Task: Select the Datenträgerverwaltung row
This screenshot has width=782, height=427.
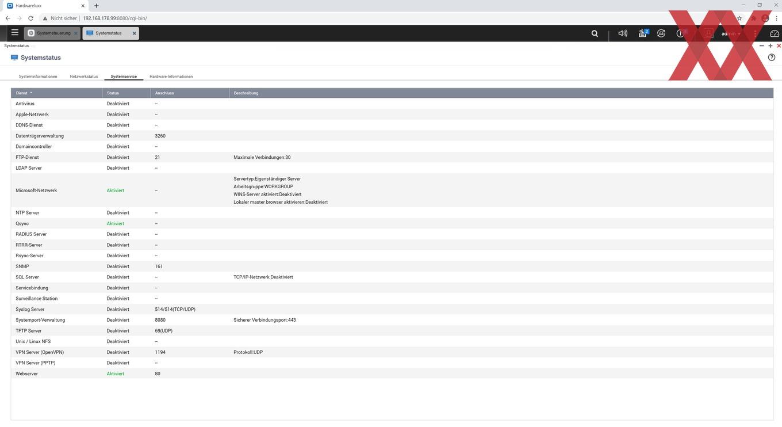Action: [x=392, y=136]
